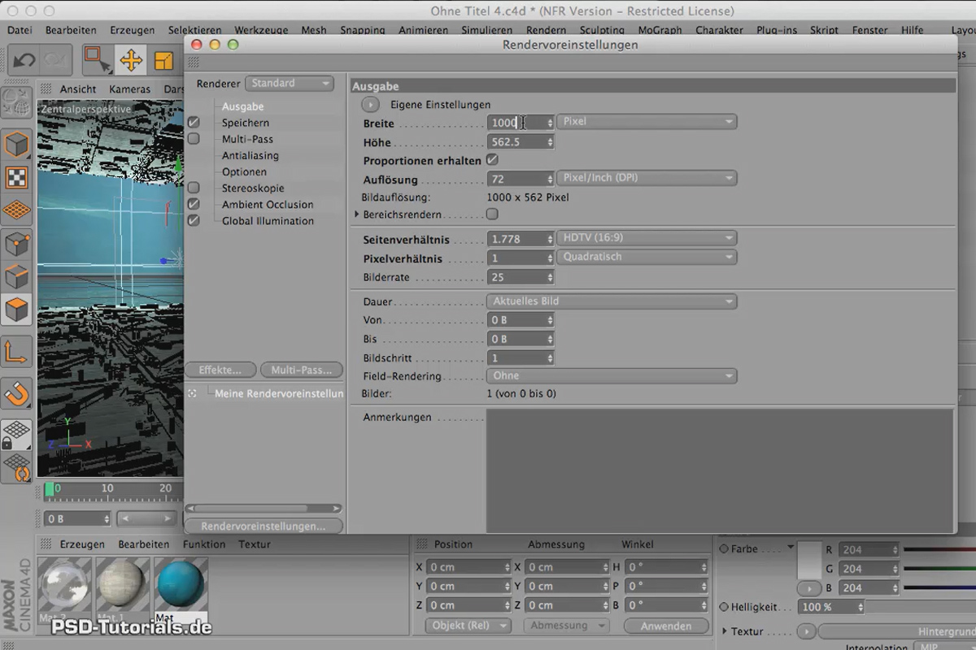The width and height of the screenshot is (976, 650).
Task: Click the Rendervoreinstellungen... button
Action: 264,526
